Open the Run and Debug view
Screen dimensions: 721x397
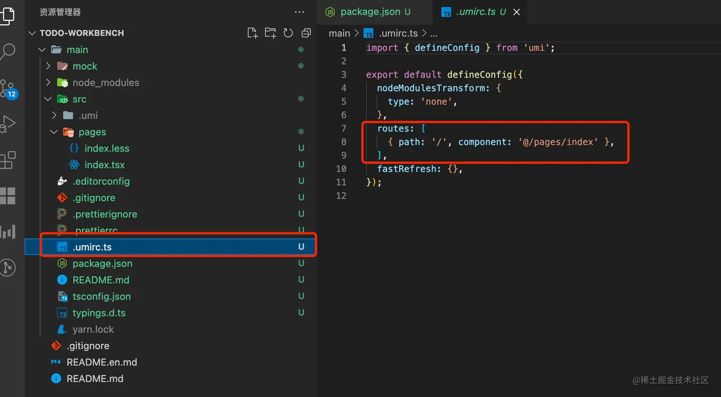[x=8, y=124]
